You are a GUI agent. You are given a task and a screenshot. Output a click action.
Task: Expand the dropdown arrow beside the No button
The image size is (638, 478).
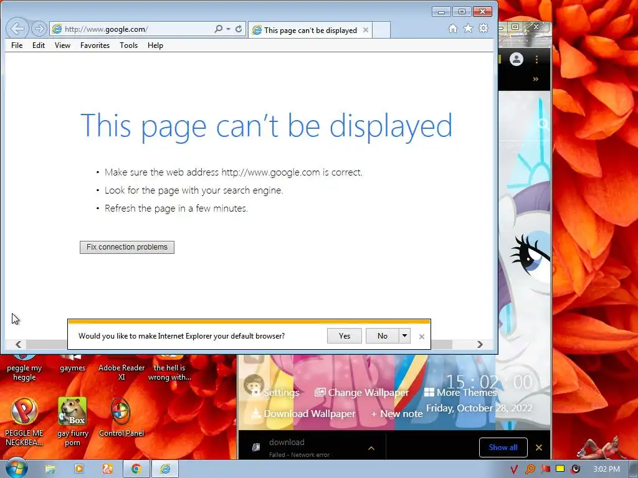[x=404, y=335]
